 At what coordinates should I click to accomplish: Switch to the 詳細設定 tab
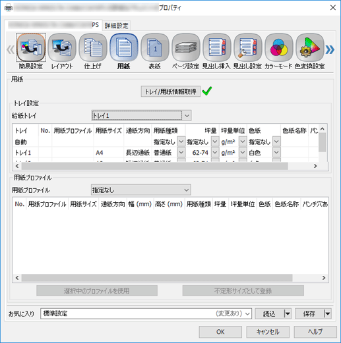[x=116, y=26]
